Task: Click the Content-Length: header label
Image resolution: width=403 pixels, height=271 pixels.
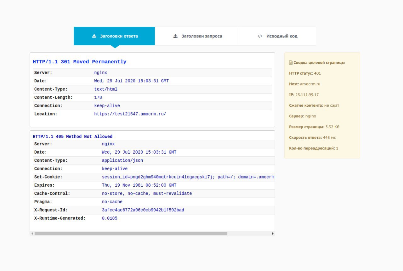Action: [x=54, y=98]
